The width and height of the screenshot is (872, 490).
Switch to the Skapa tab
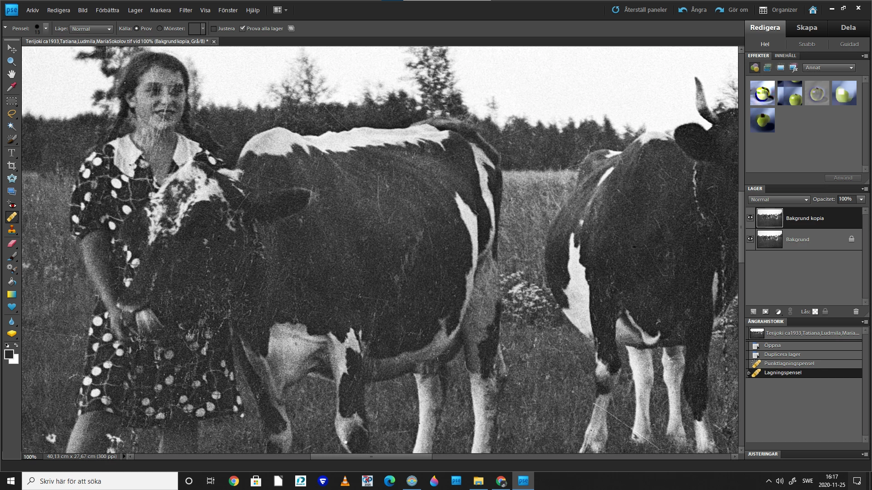(807, 28)
